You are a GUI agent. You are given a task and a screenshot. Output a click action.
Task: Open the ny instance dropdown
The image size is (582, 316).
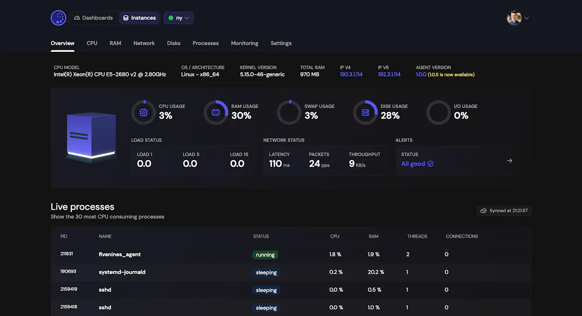(x=178, y=18)
